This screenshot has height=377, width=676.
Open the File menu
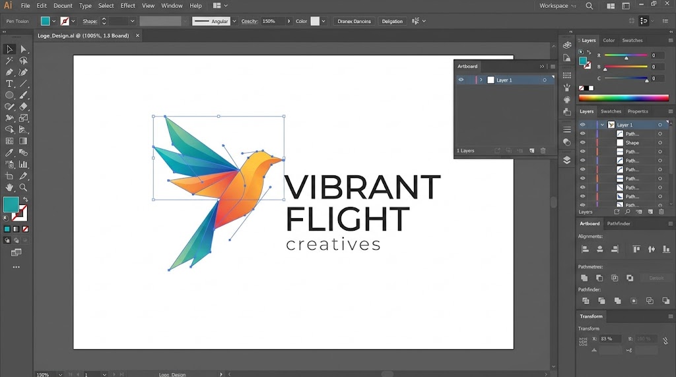[x=26, y=5]
